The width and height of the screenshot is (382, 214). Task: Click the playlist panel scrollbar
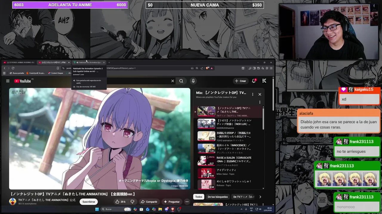(263, 119)
